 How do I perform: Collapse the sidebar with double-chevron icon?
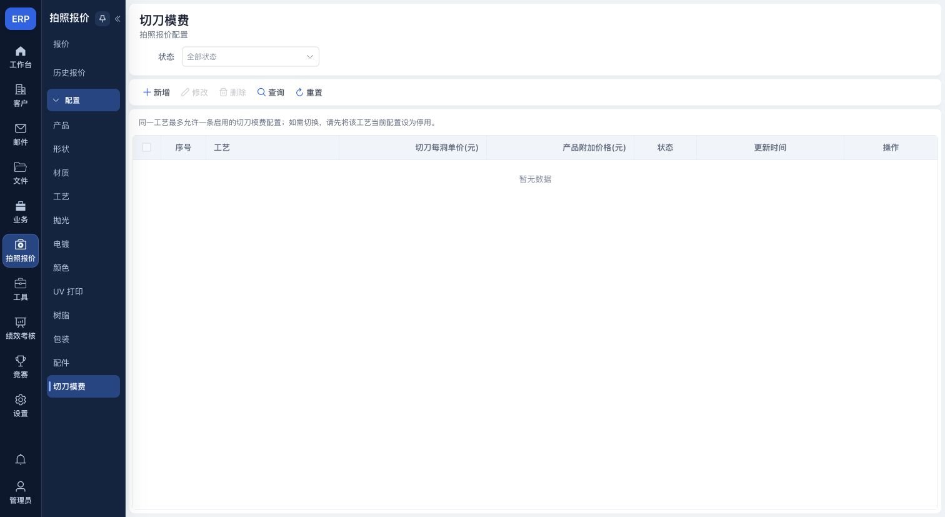[x=117, y=19]
